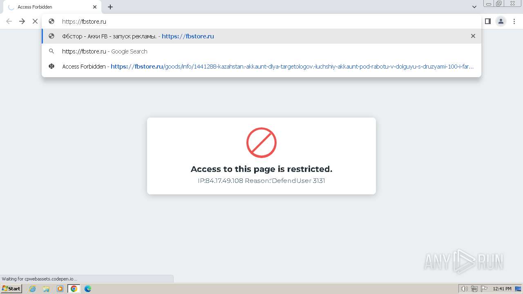Viewport: 523px width, 294px height.
Task: Open the tab search dropdown chevron
Action: coord(474,7)
